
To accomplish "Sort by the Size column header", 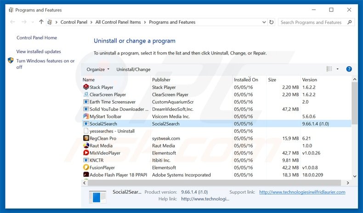I will pos(272,80).
